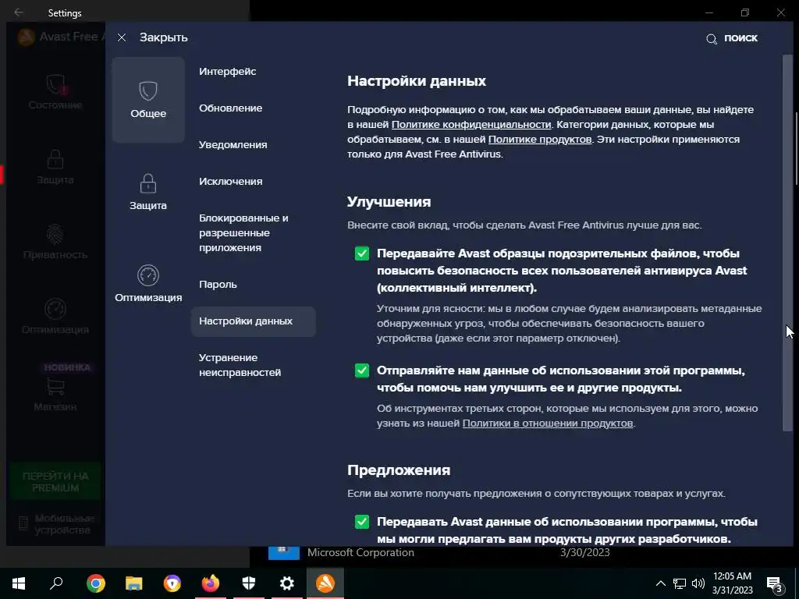The image size is (799, 599).
Task: Open Avast Secure Browser from taskbar
Action: [172, 583]
